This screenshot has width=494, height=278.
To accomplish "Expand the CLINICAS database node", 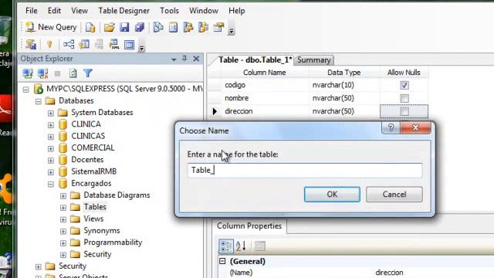I will pos(51,137).
